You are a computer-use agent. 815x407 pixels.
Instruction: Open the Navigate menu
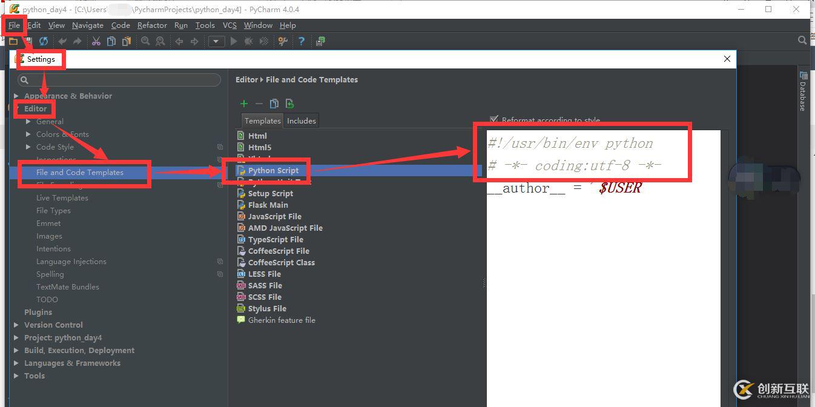87,25
